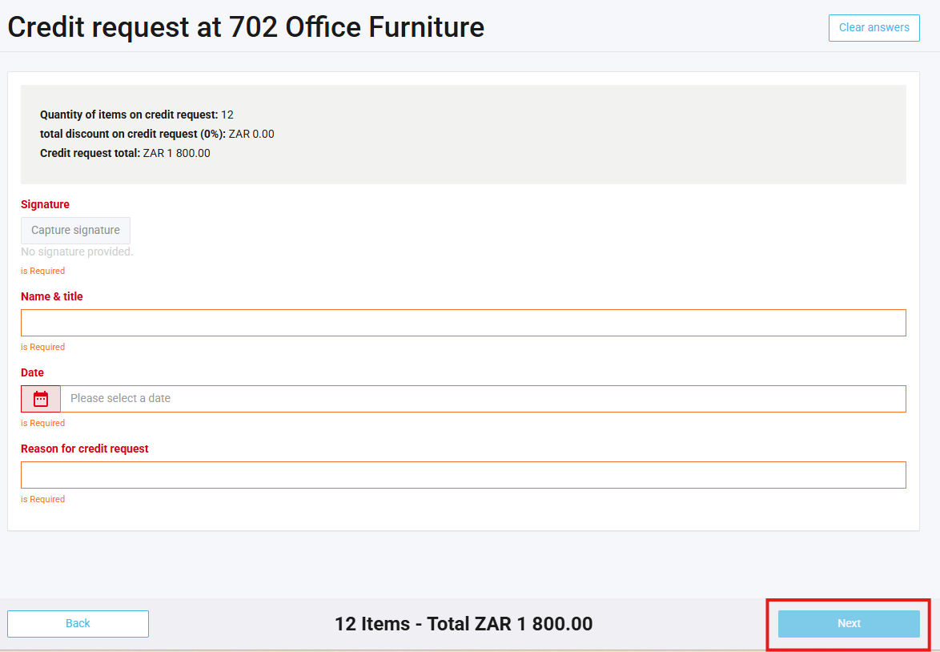Click the Quantity of items summary line
Image resolution: width=940 pixels, height=652 pixels.
tap(136, 115)
